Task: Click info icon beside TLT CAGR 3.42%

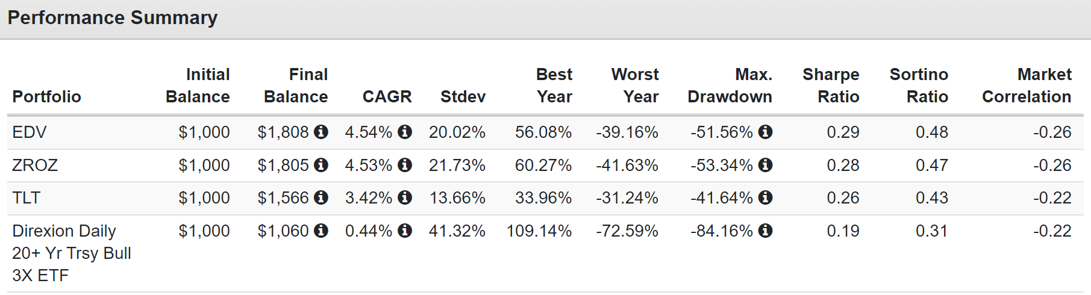Action: click(x=405, y=197)
